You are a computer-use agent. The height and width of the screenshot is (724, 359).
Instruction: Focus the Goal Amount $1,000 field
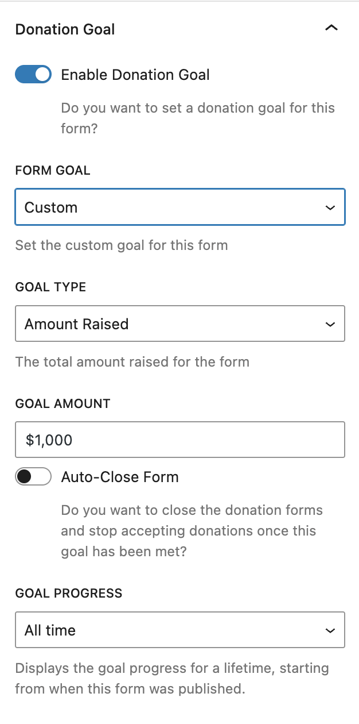179,440
